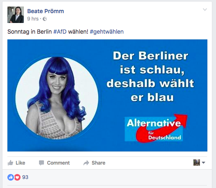Click the small avatar beside Share row
This screenshot has width=216, height=188.
click(x=197, y=163)
